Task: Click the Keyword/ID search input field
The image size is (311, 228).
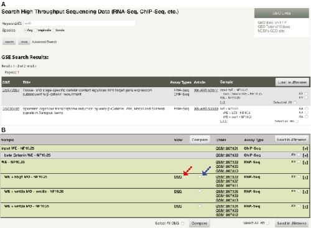Action: pyautogui.click(x=80, y=23)
